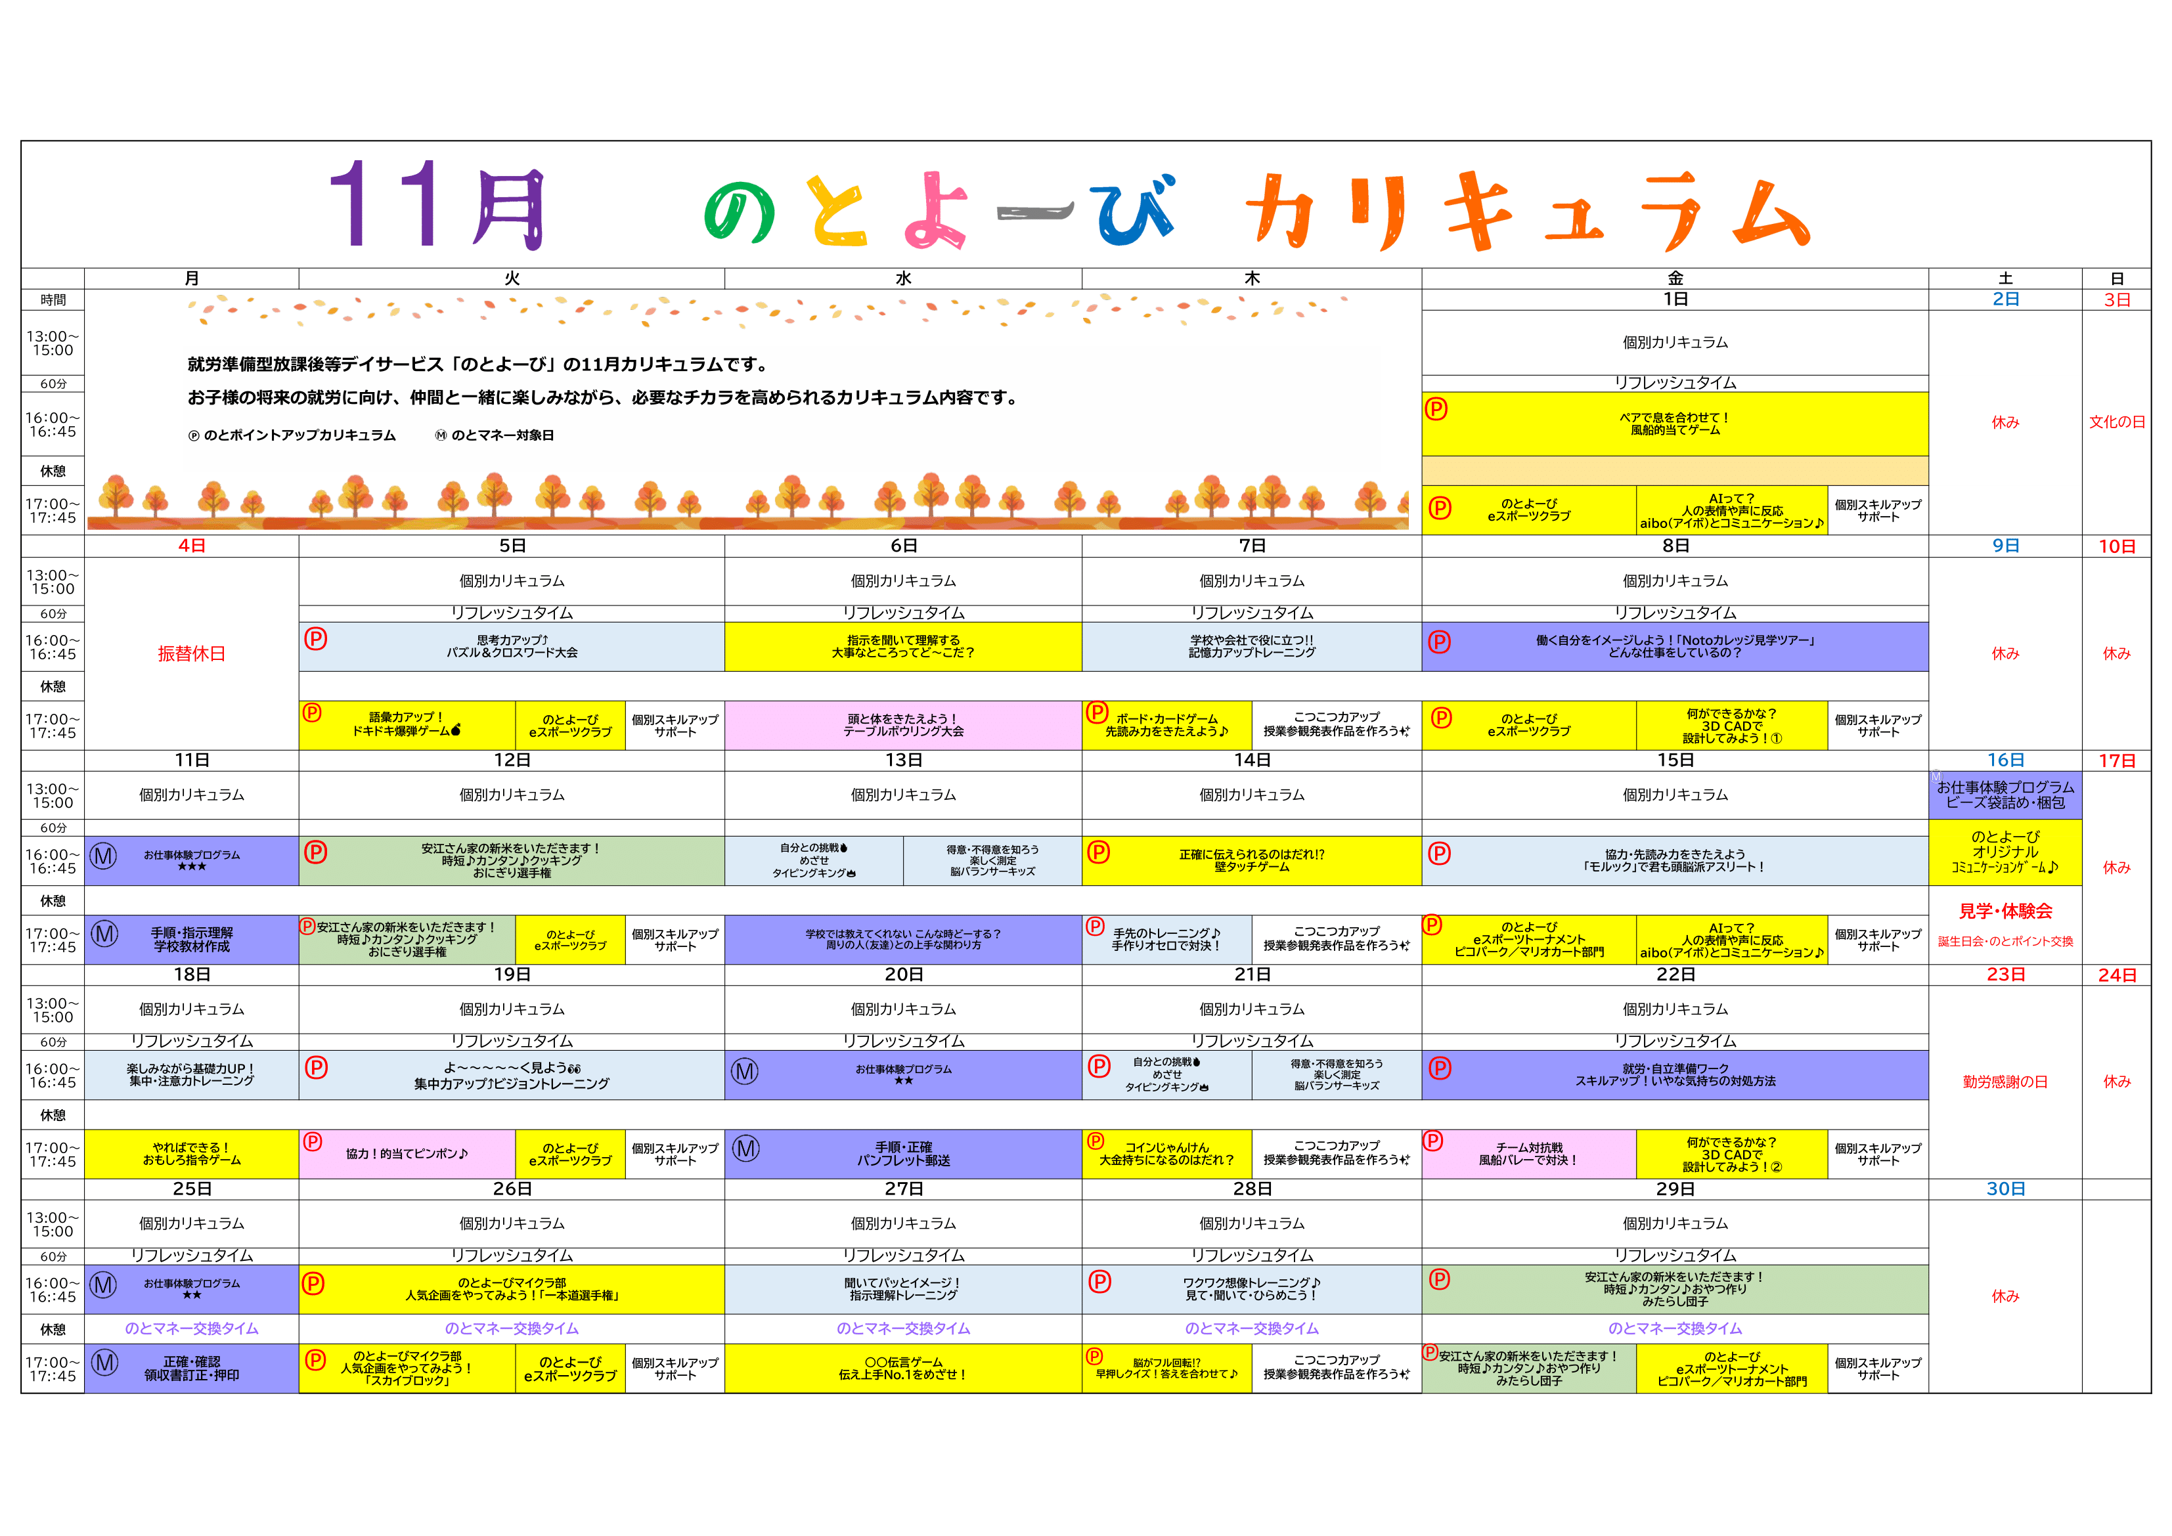Click the M mark beside 領収書訂正・押印
The width and height of the screenshot is (2172, 1536).
104,1363
